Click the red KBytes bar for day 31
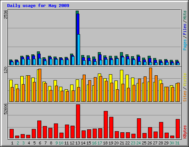 click(x=178, y=129)
